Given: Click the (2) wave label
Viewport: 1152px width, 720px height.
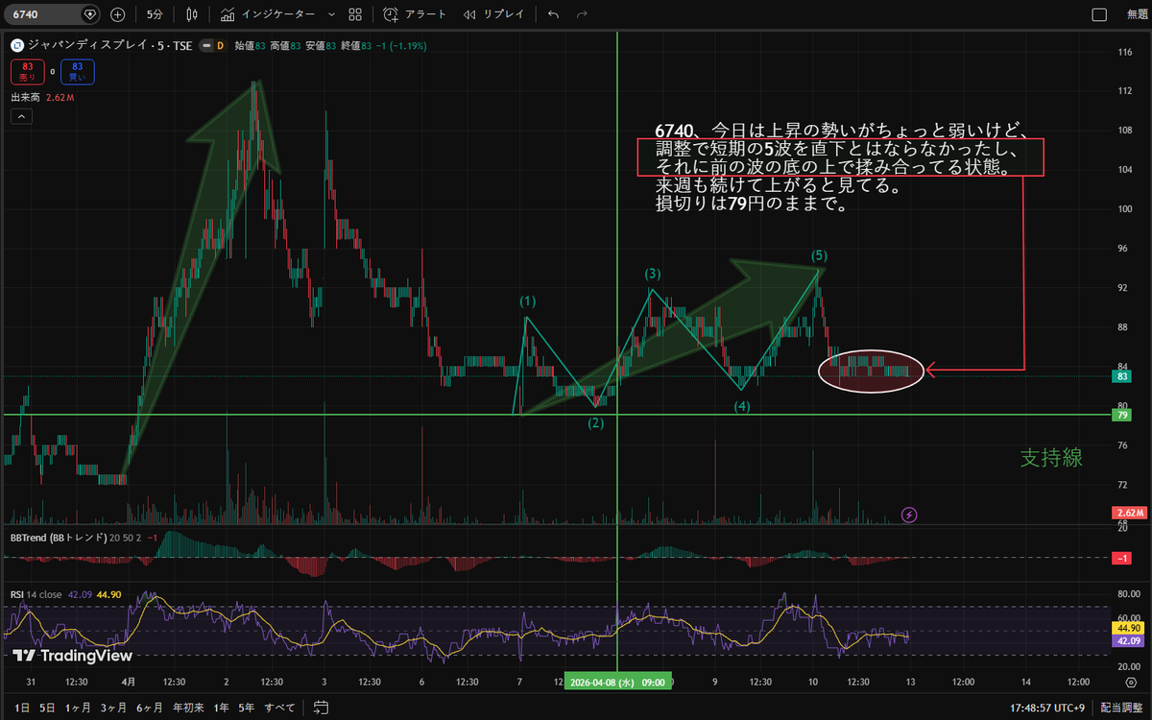Looking at the screenshot, I should point(596,423).
